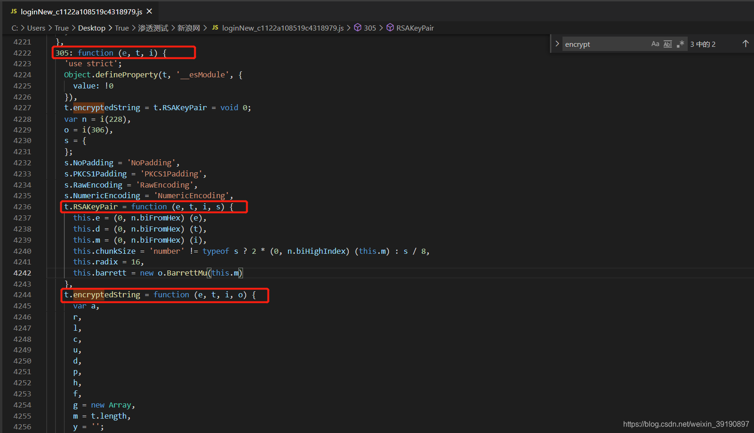Click the this.chunkSize line
The image size is (754, 433).
(251, 251)
